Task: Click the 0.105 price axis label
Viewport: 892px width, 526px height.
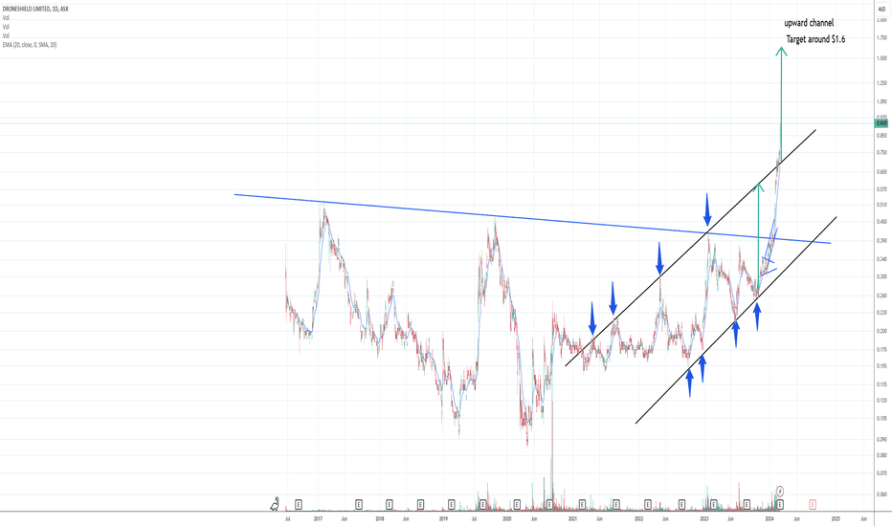Action: coord(881,419)
